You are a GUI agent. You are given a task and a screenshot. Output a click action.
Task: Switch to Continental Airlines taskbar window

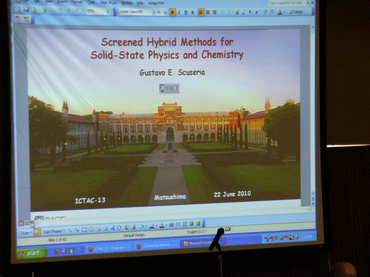pos(156,246)
